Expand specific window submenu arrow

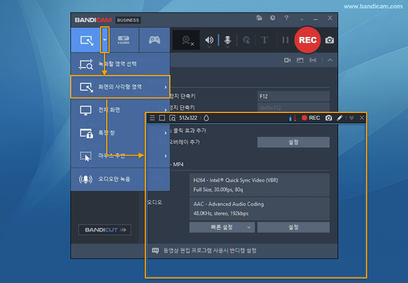165,133
